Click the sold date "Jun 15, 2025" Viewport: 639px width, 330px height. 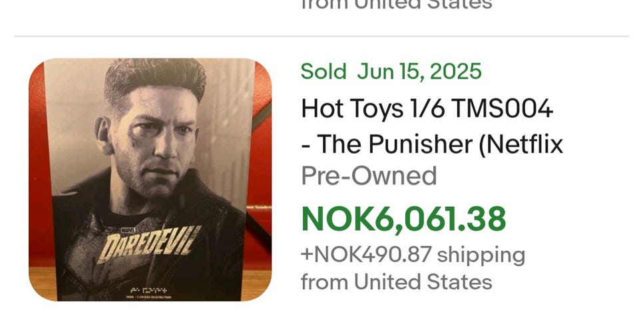(x=419, y=71)
